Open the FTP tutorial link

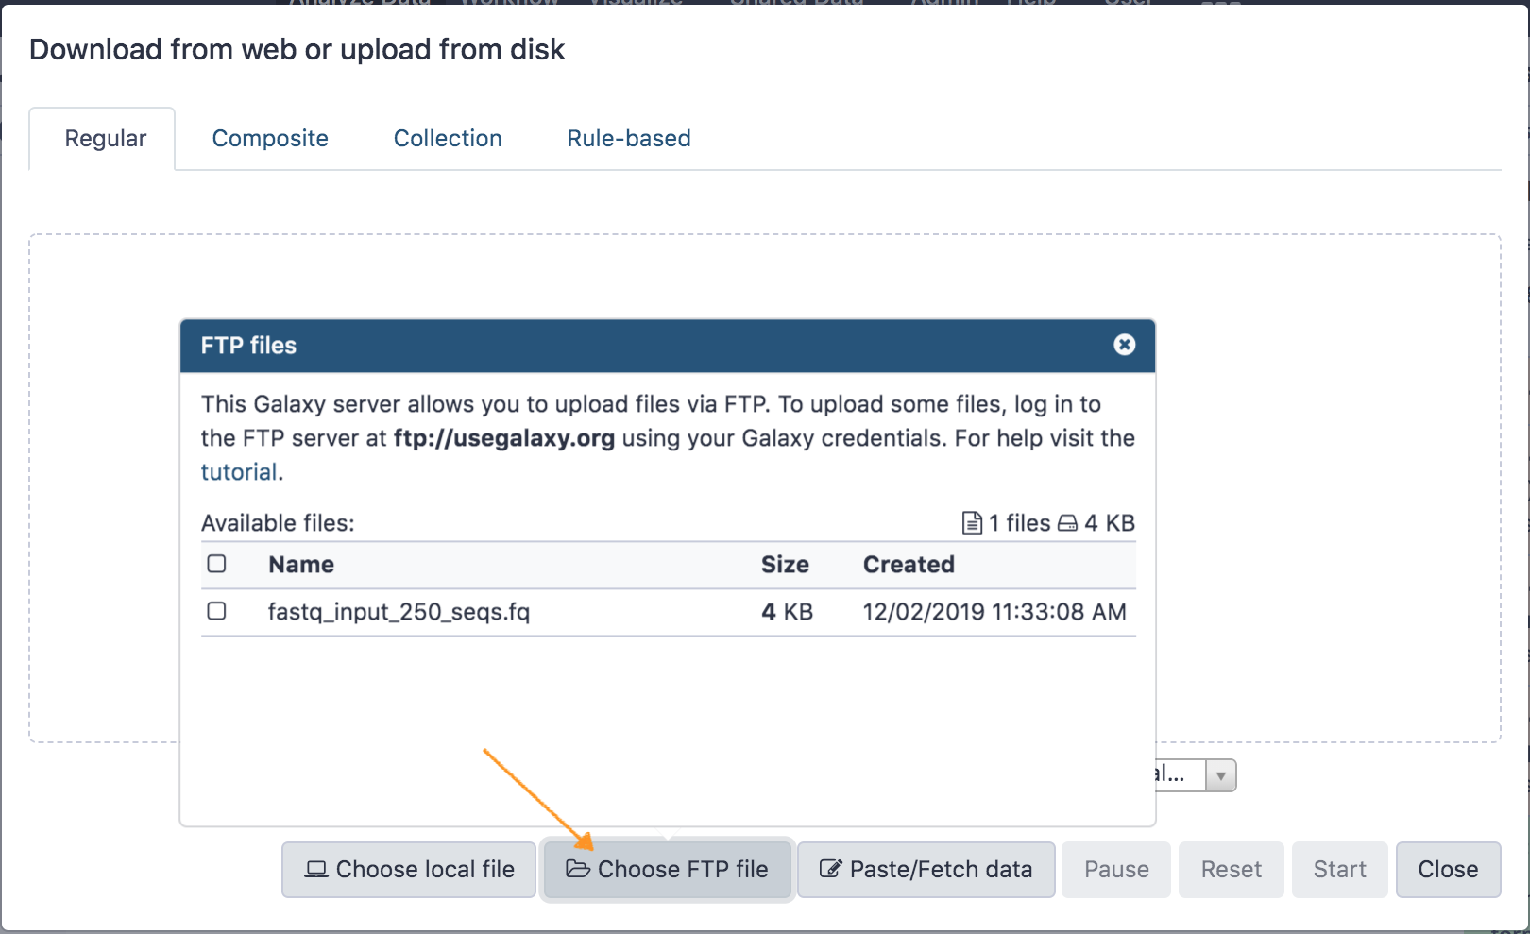coord(239,472)
